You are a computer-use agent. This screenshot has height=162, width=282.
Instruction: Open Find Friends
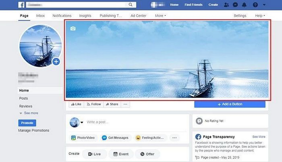point(194,5)
